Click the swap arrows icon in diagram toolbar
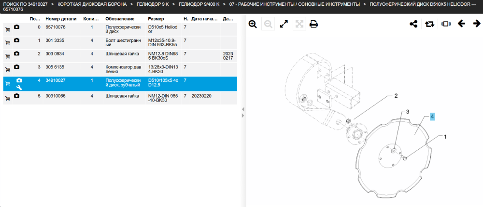The height and width of the screenshot is (207, 483). 429,24
